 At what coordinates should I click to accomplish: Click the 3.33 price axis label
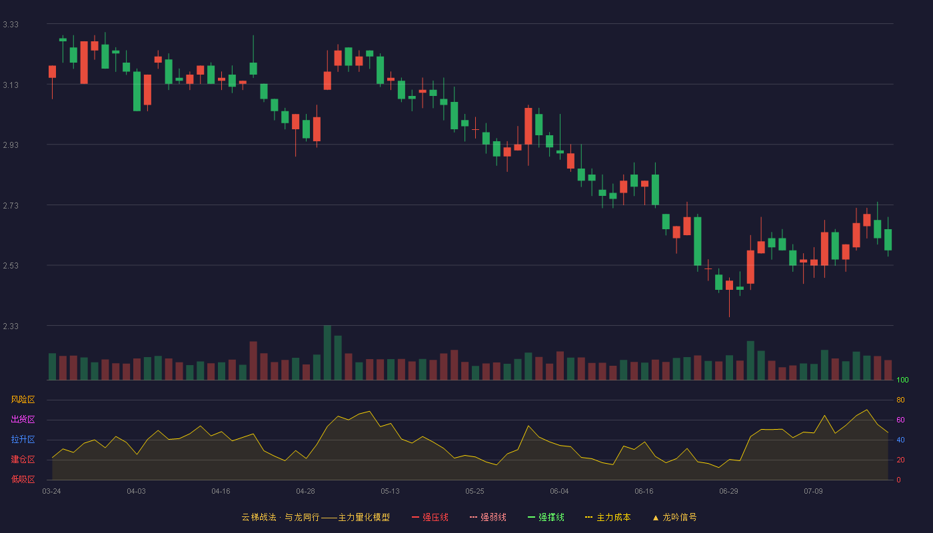click(x=11, y=25)
